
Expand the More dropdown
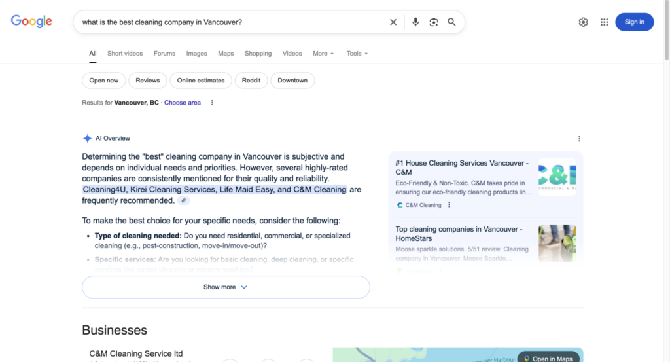pos(323,54)
